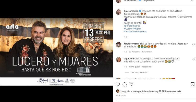Viewport: 196px width, 102px height.
Task: View likes list via 17,909 personas más
Action: coord(170,91)
